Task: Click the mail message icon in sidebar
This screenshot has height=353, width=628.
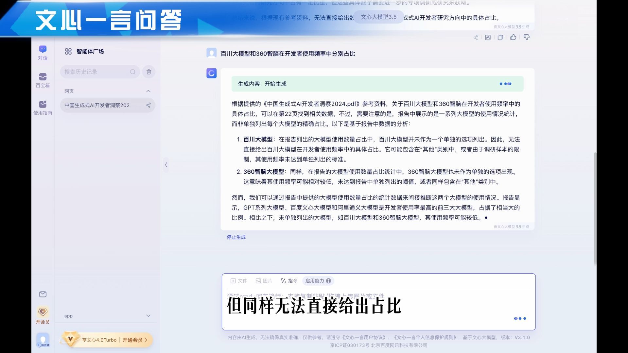Action: pos(43,294)
